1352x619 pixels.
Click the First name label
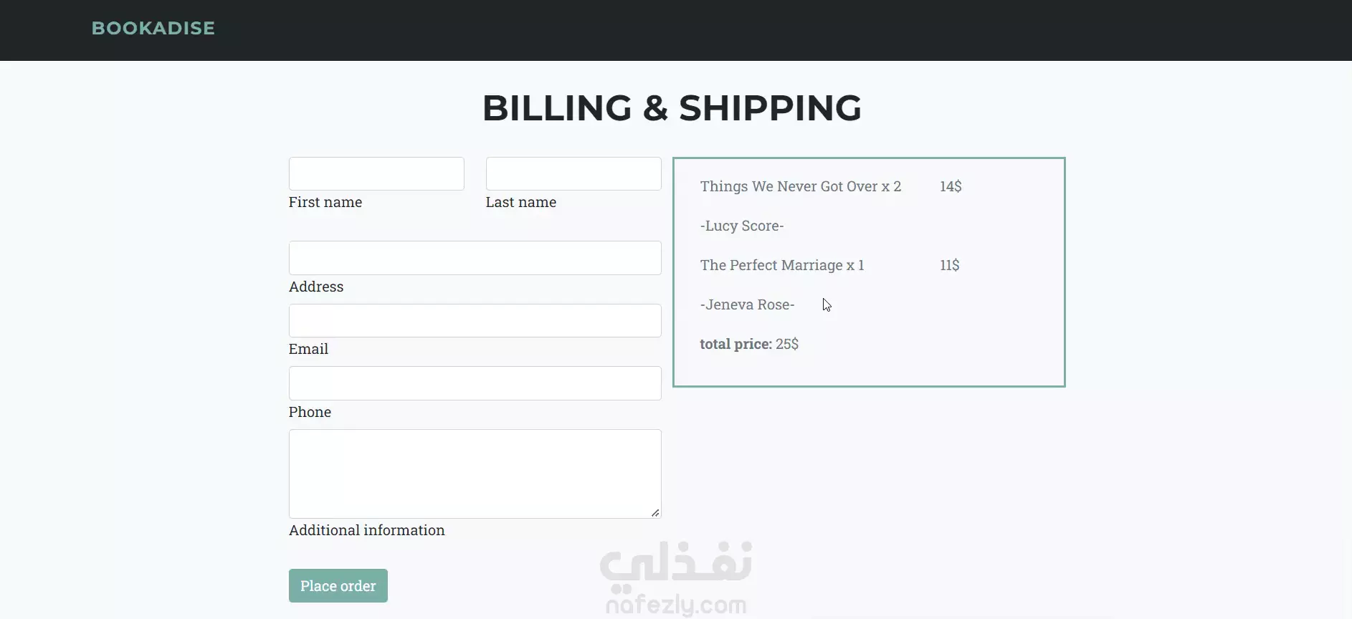(x=325, y=202)
